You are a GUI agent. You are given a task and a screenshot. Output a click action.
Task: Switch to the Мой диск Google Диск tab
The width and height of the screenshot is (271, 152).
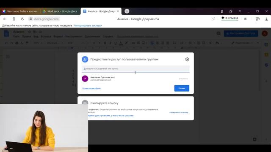click(60, 11)
